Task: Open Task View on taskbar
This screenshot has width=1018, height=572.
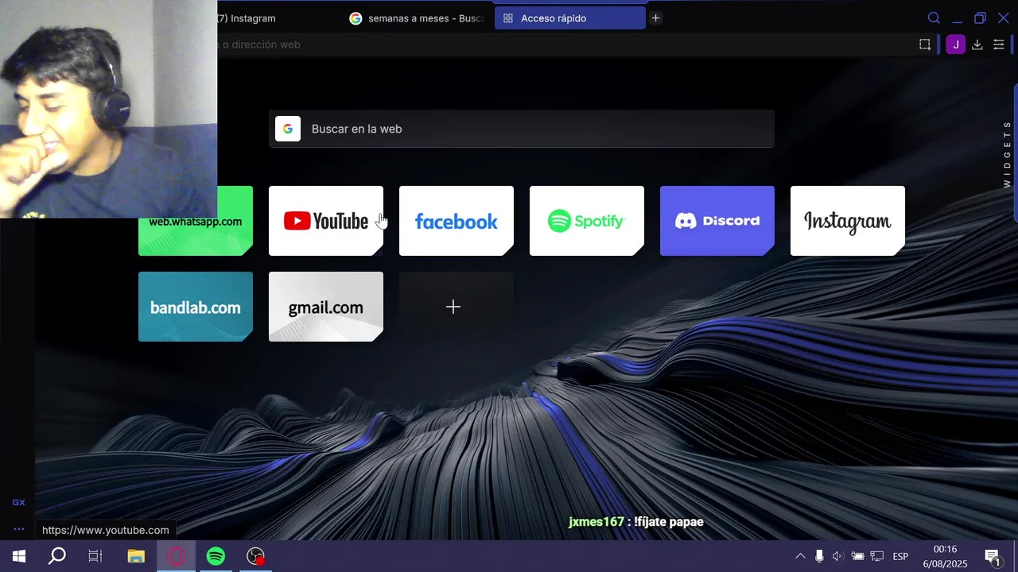Action: click(x=95, y=556)
